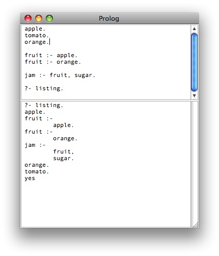Click 'sugar.' in the output listing

[x=64, y=158]
